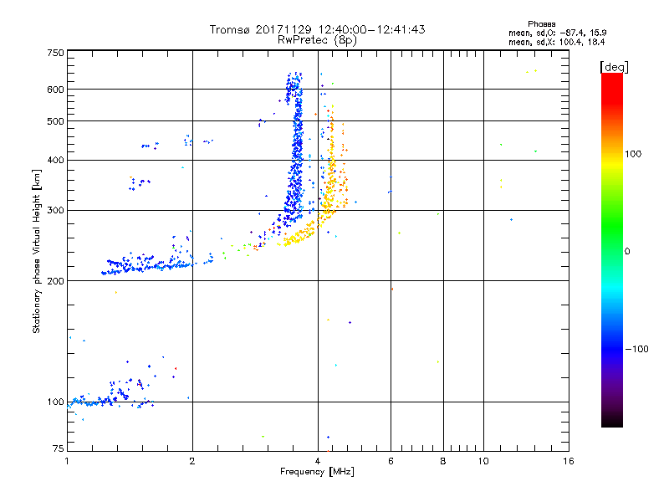The height and width of the screenshot is (502, 669).
Task: Click the y-axis tick label "500"
Action: (56, 121)
